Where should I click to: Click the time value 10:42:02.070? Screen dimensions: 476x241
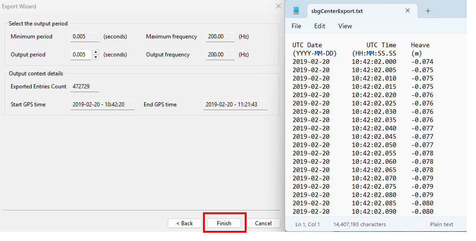pos(374,178)
